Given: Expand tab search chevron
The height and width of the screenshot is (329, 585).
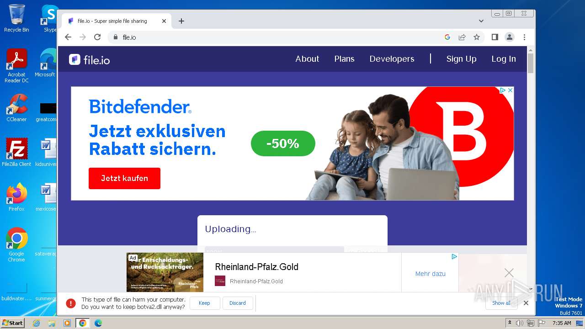Looking at the screenshot, I should click(481, 21).
